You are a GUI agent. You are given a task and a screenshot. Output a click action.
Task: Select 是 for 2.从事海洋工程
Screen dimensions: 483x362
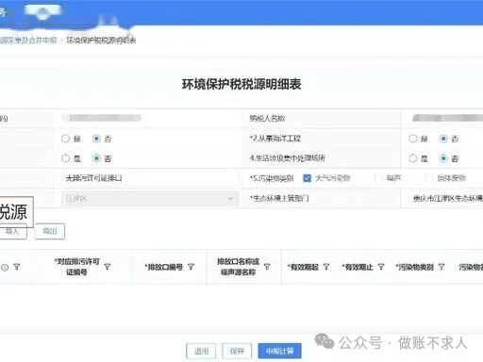(412, 139)
